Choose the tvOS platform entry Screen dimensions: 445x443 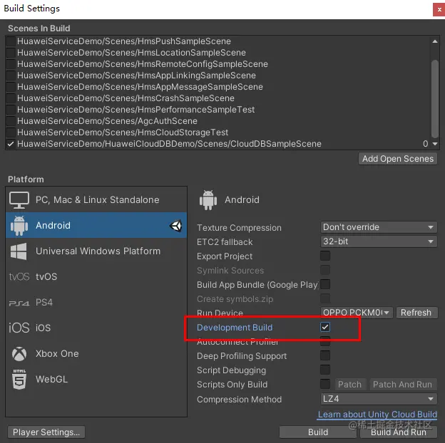96,276
